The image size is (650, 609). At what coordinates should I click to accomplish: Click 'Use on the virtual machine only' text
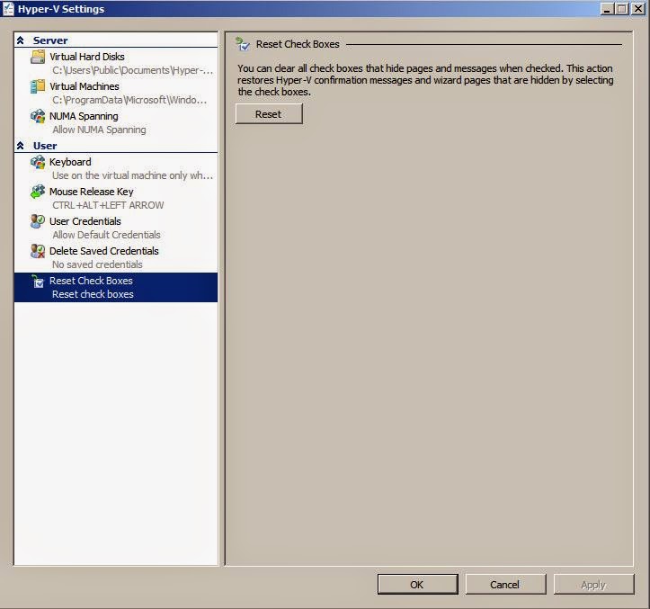click(133, 175)
